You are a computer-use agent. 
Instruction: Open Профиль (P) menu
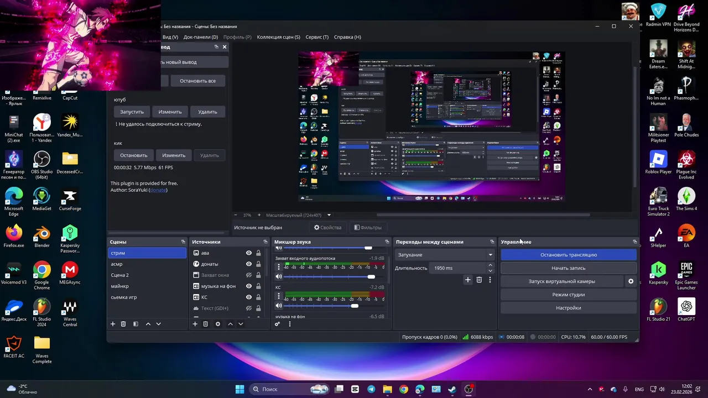coord(237,37)
